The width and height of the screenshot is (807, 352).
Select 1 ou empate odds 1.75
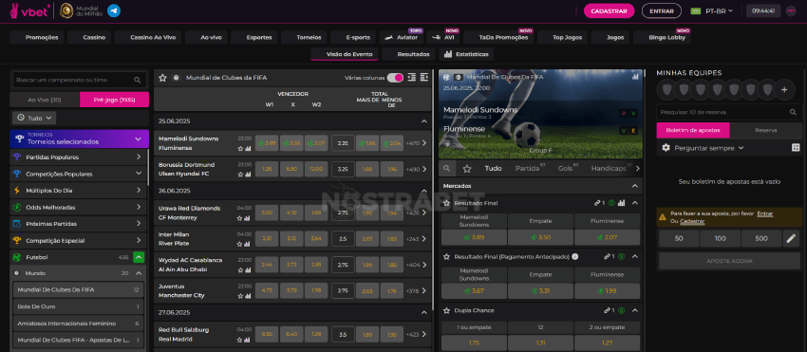(x=474, y=343)
